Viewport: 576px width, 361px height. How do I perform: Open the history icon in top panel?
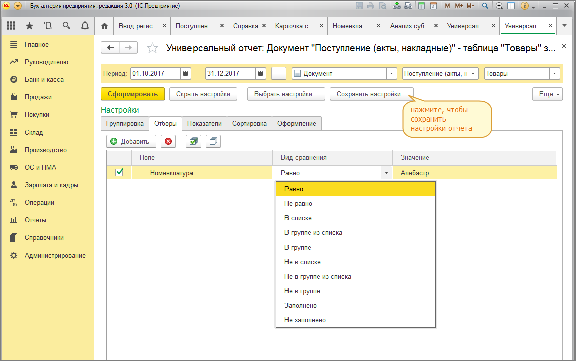[48, 26]
